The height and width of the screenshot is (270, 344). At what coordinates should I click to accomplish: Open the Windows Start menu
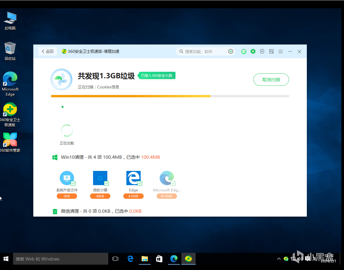tap(6, 259)
